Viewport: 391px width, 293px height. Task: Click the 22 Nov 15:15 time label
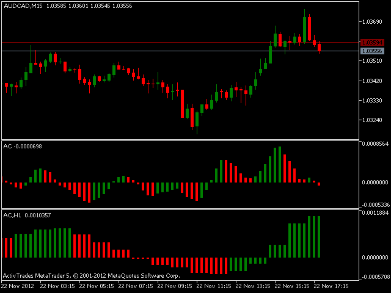tap(292, 286)
